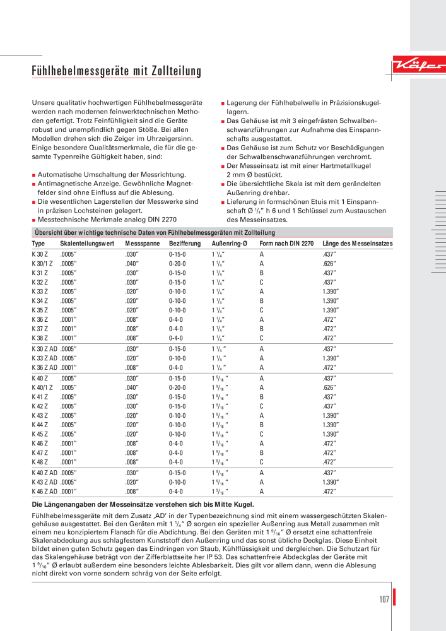Viewport: 446px width, 631px height.
Task: Select the 'K 36 Z' type cell
Action: tap(40, 319)
